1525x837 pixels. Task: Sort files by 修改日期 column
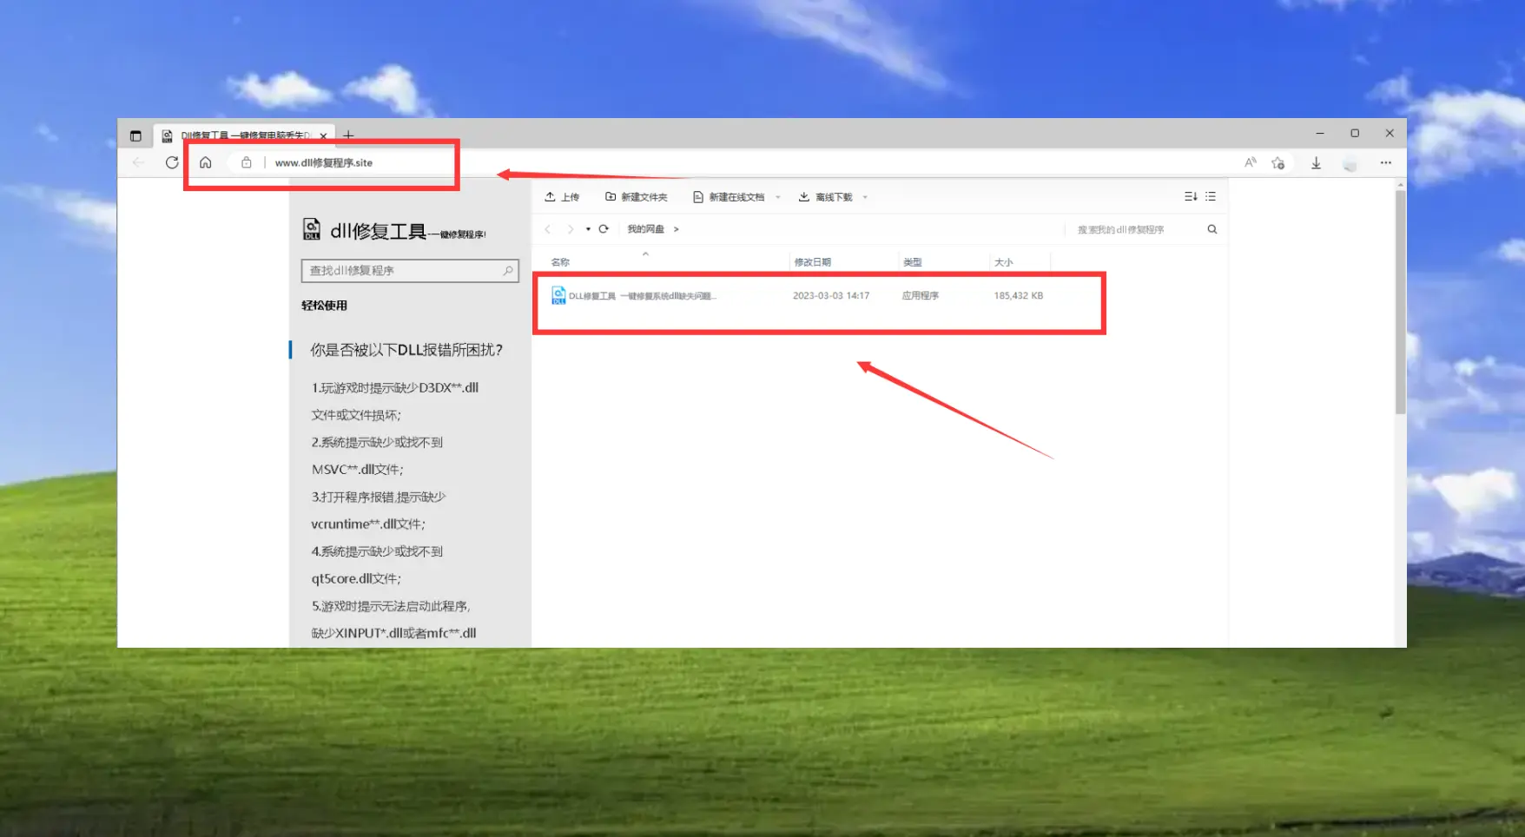[x=813, y=262]
